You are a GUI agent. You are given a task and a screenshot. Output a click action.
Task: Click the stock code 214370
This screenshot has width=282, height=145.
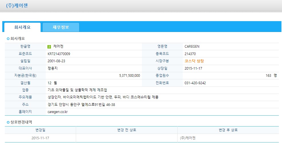coord(190,54)
